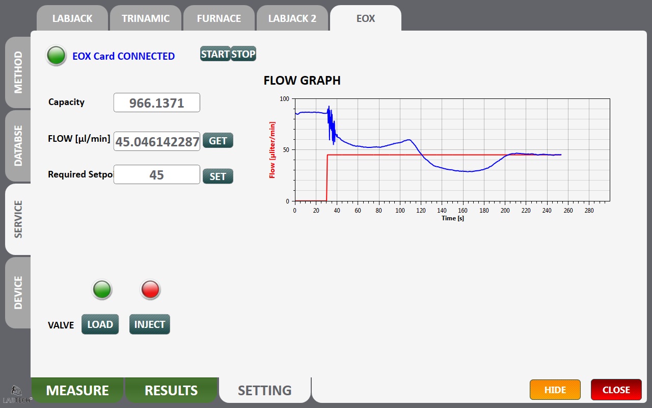The height and width of the screenshot is (408, 652).
Task: Click SET to apply the setpoint
Action: coord(218,176)
